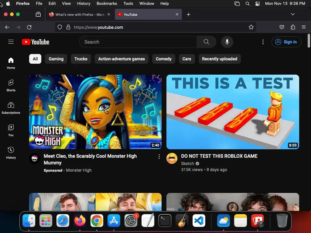Select the All filter chip
Image resolution: width=311 pixels, height=233 pixels.
pyautogui.click(x=35, y=59)
